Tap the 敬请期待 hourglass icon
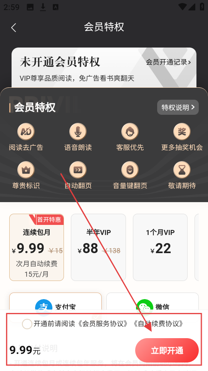 point(182,170)
